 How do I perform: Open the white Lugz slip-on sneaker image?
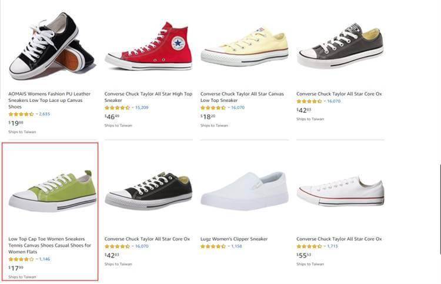(x=245, y=191)
